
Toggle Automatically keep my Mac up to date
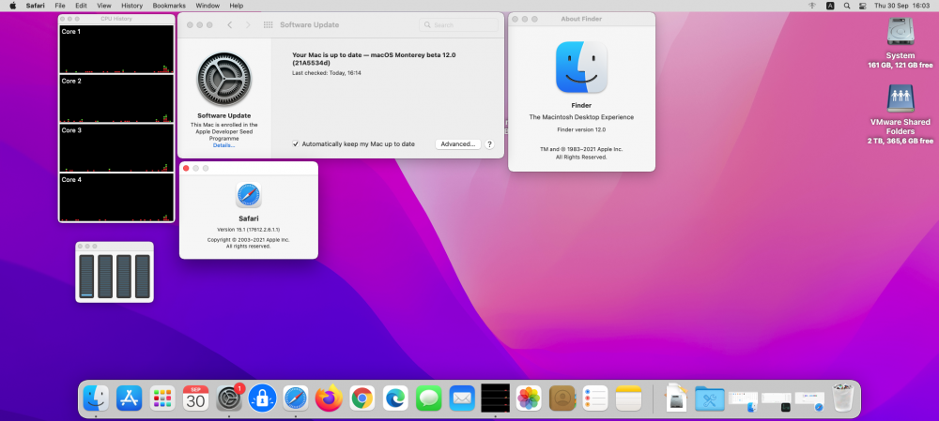(295, 144)
